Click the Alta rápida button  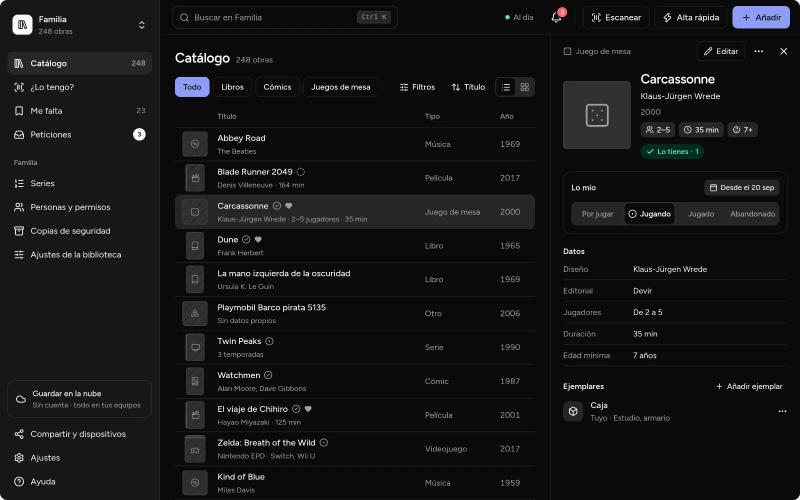[x=691, y=17]
